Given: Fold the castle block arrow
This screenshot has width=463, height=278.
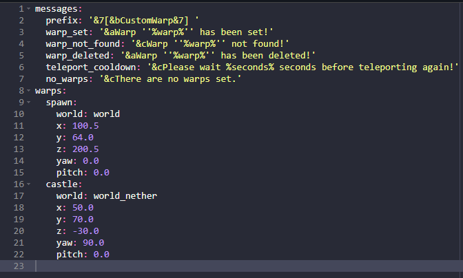Looking at the screenshot, I should pos(27,184).
